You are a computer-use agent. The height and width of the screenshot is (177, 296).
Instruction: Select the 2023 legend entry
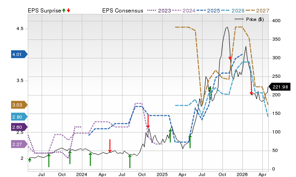click(159, 11)
